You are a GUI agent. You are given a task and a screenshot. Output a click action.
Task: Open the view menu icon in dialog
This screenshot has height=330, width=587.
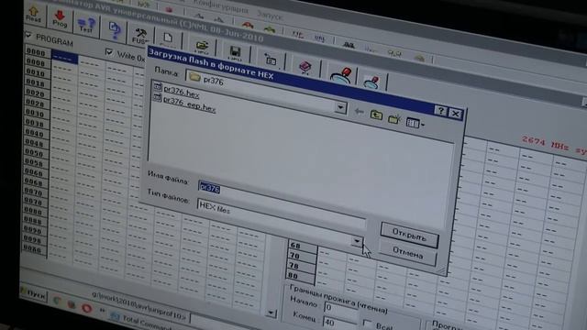[x=415, y=123]
